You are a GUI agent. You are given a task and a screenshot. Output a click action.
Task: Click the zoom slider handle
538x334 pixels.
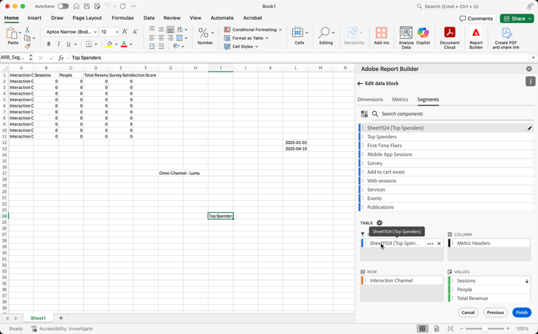coord(484,328)
